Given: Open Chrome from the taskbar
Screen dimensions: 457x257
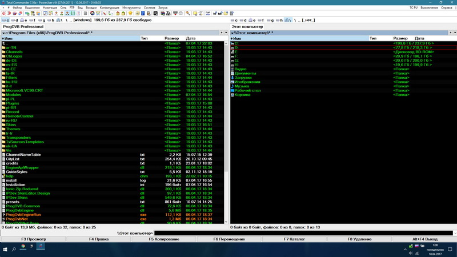Looking at the screenshot, I should [x=23, y=246].
